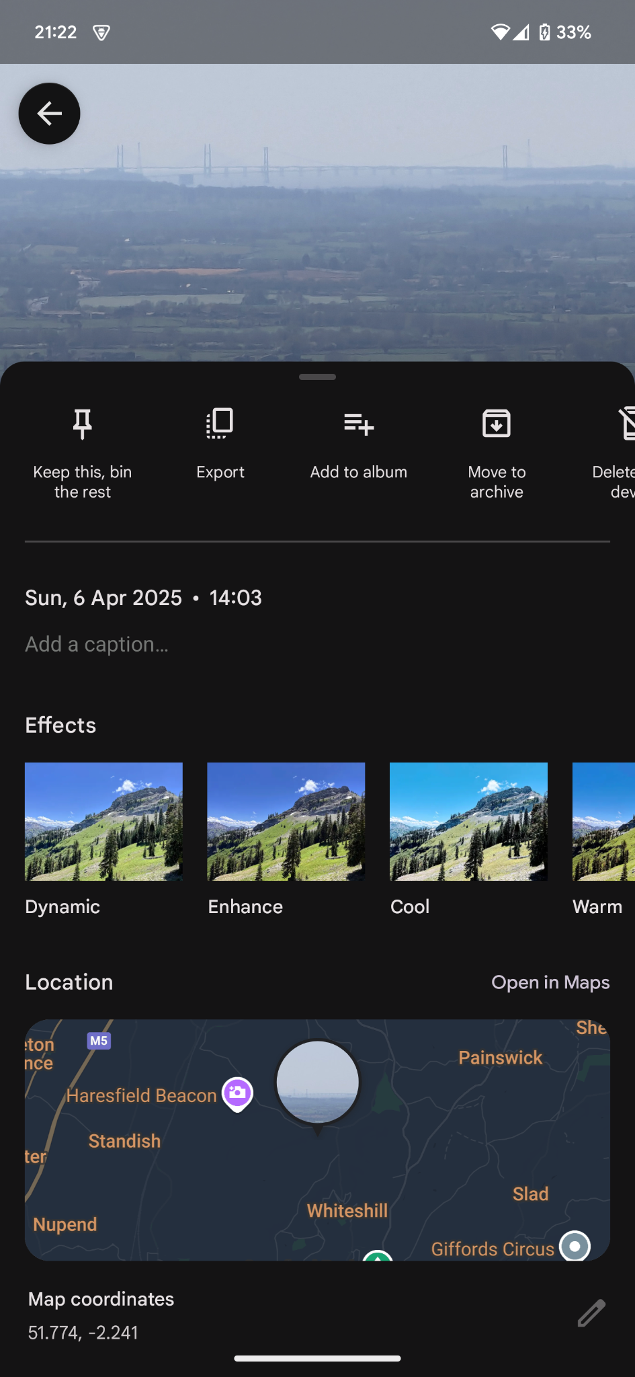Choose the Add to album label

pyautogui.click(x=359, y=472)
